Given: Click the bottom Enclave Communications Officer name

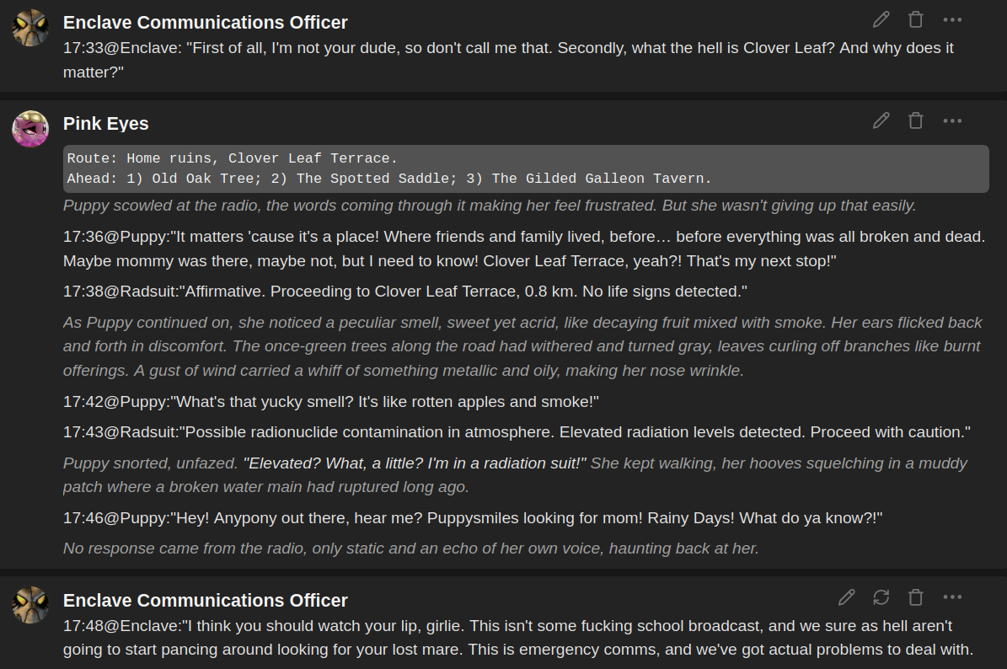Looking at the screenshot, I should (x=206, y=600).
